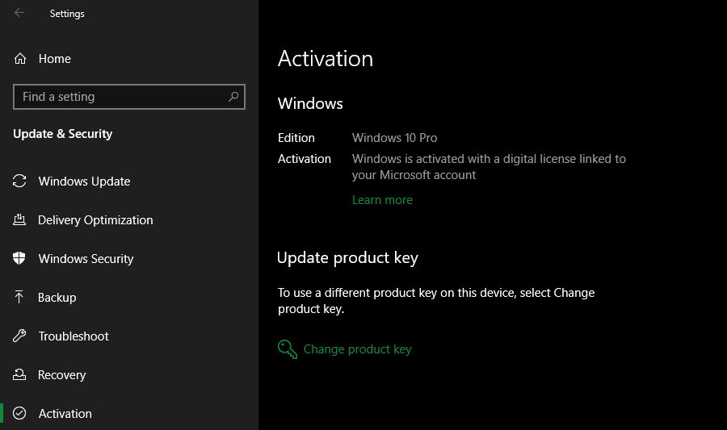Open the Windows Update section
The width and height of the screenshot is (727, 430).
click(84, 182)
